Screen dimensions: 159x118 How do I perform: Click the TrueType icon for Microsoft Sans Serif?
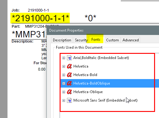69,100
